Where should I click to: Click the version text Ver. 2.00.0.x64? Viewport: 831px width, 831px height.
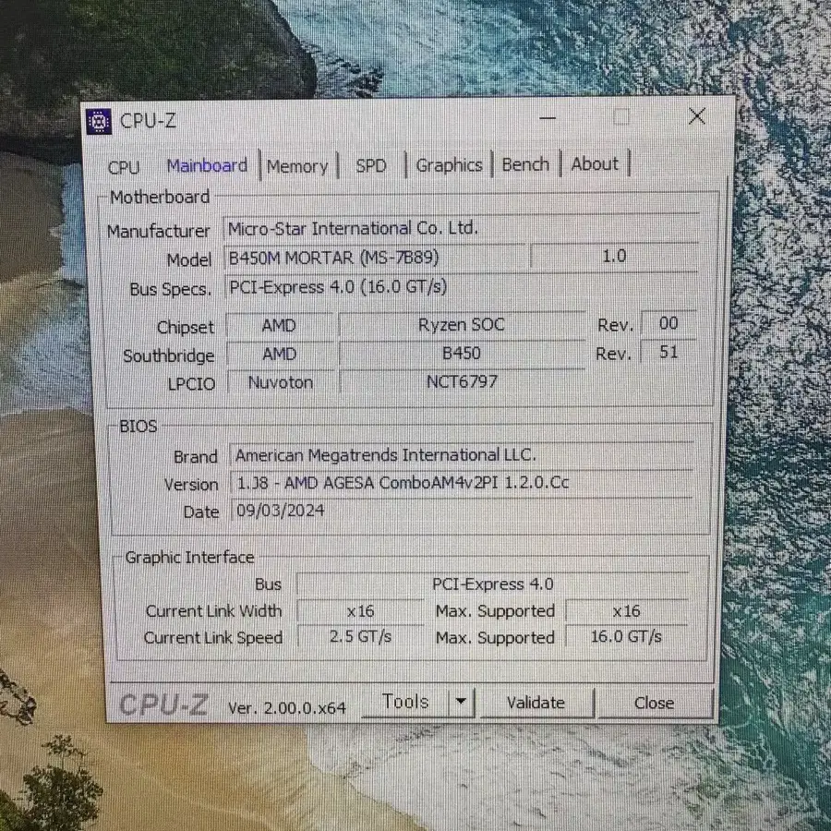[287, 708]
